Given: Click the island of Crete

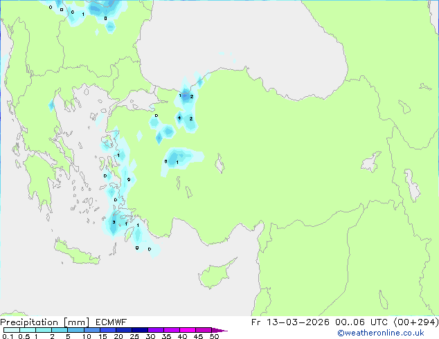Looking at the screenshot, I should coord(76,253).
